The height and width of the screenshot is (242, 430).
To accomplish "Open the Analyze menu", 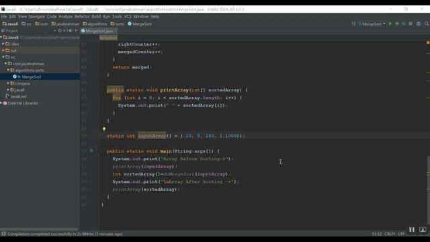I will [66, 16].
